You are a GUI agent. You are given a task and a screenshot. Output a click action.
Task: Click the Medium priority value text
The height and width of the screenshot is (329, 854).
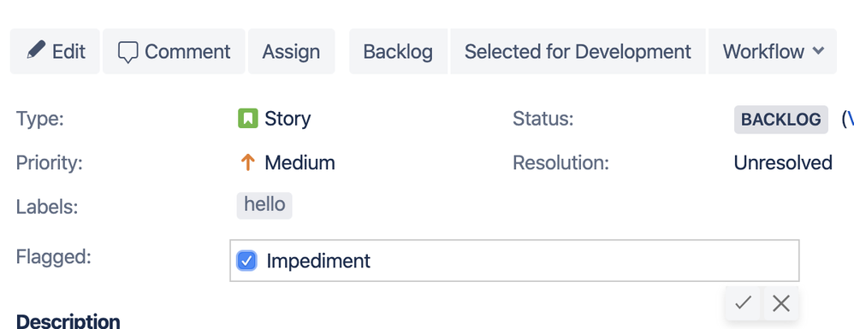[299, 162]
